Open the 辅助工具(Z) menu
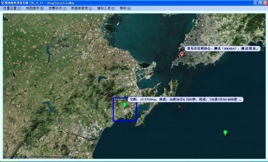This screenshot has height=162, width=268. (106, 8)
